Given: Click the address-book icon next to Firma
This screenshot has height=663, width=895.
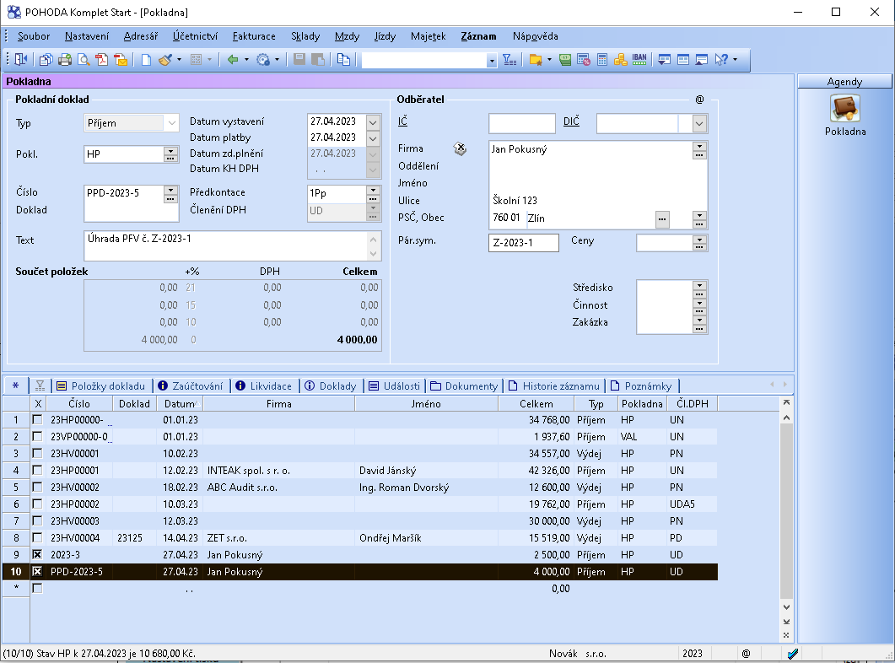Looking at the screenshot, I should (460, 149).
